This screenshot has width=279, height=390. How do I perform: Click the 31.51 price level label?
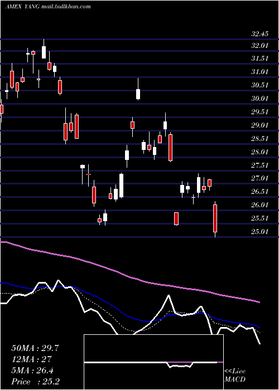pos(260,58)
